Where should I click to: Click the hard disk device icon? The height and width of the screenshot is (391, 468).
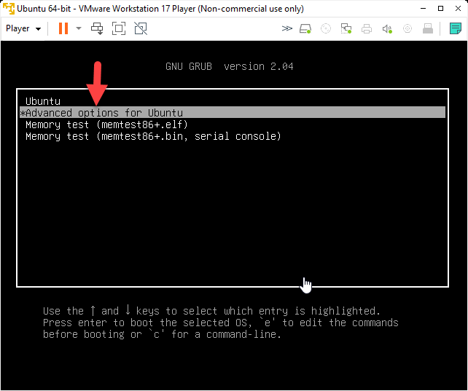pos(305,28)
